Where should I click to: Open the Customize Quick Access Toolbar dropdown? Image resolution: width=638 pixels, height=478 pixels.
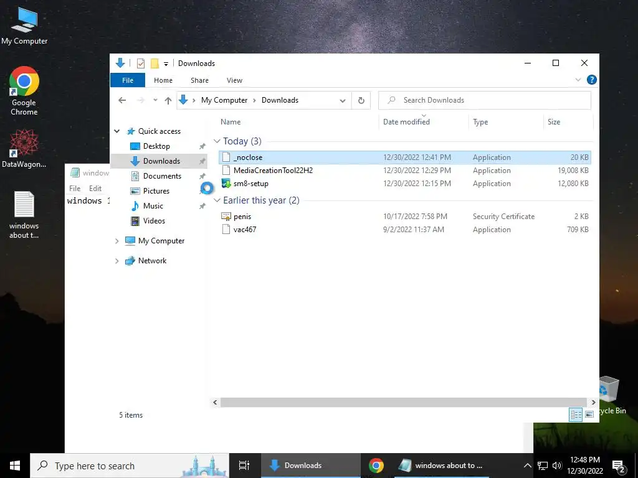166,64
